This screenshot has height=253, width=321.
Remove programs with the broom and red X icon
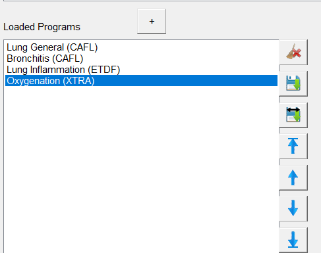coord(293,52)
